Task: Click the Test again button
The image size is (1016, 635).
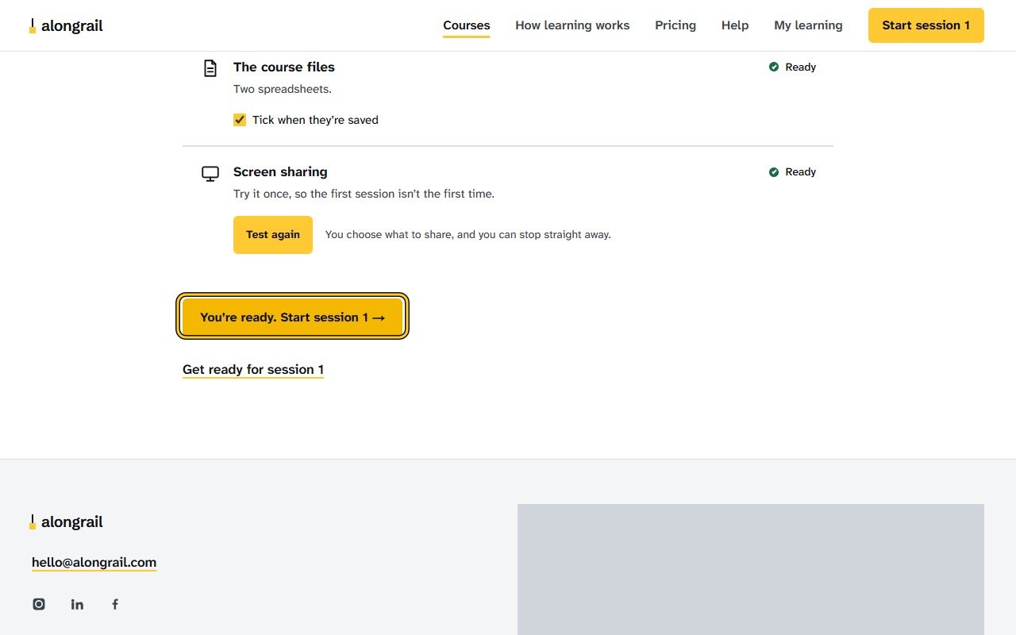Action: (273, 235)
